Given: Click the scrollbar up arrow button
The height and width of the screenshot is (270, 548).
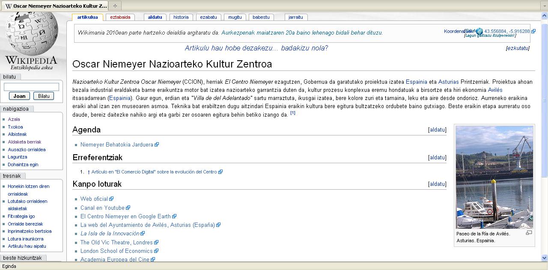Looking at the screenshot, I should click(x=544, y=15).
